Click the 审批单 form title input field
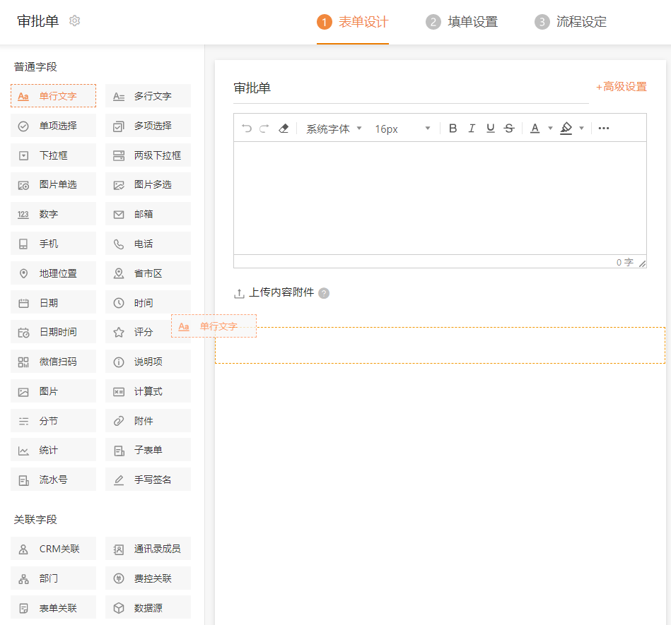671x625 pixels. coord(410,88)
